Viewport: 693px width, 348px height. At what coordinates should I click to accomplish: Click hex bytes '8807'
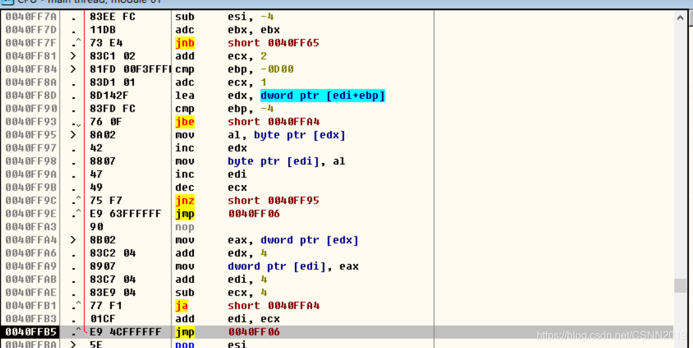coord(102,161)
